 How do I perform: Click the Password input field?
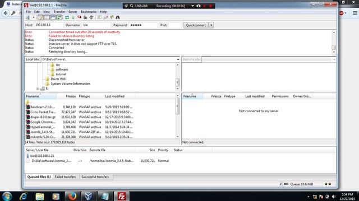[144, 25]
